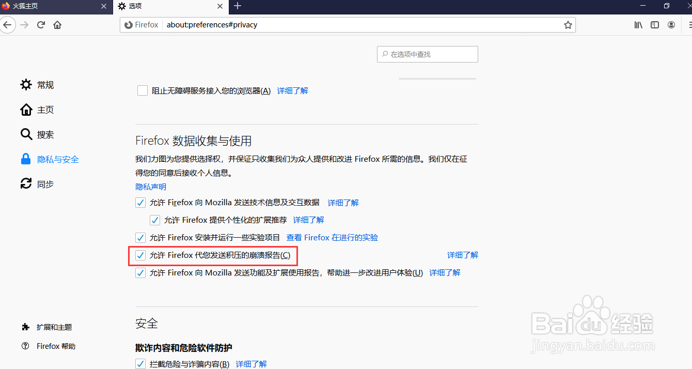Toggle the sidebar view icon
692x369 pixels.
pyautogui.click(x=655, y=25)
